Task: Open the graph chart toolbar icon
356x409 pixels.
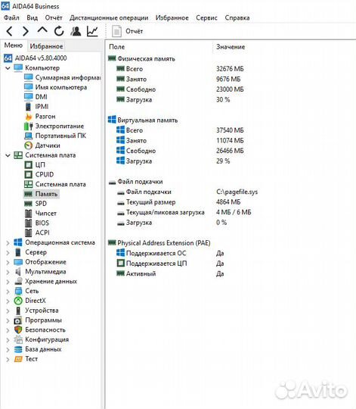Action: click(92, 31)
